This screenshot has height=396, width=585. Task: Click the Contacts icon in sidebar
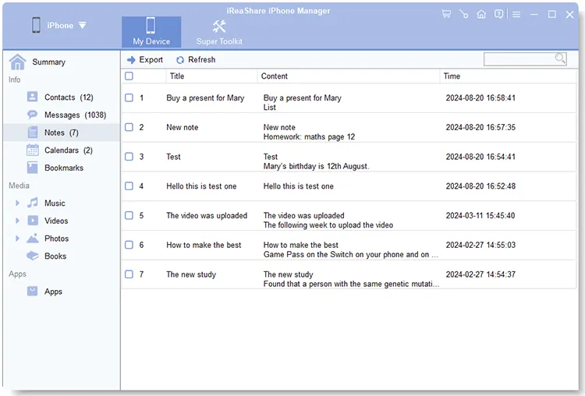point(33,97)
